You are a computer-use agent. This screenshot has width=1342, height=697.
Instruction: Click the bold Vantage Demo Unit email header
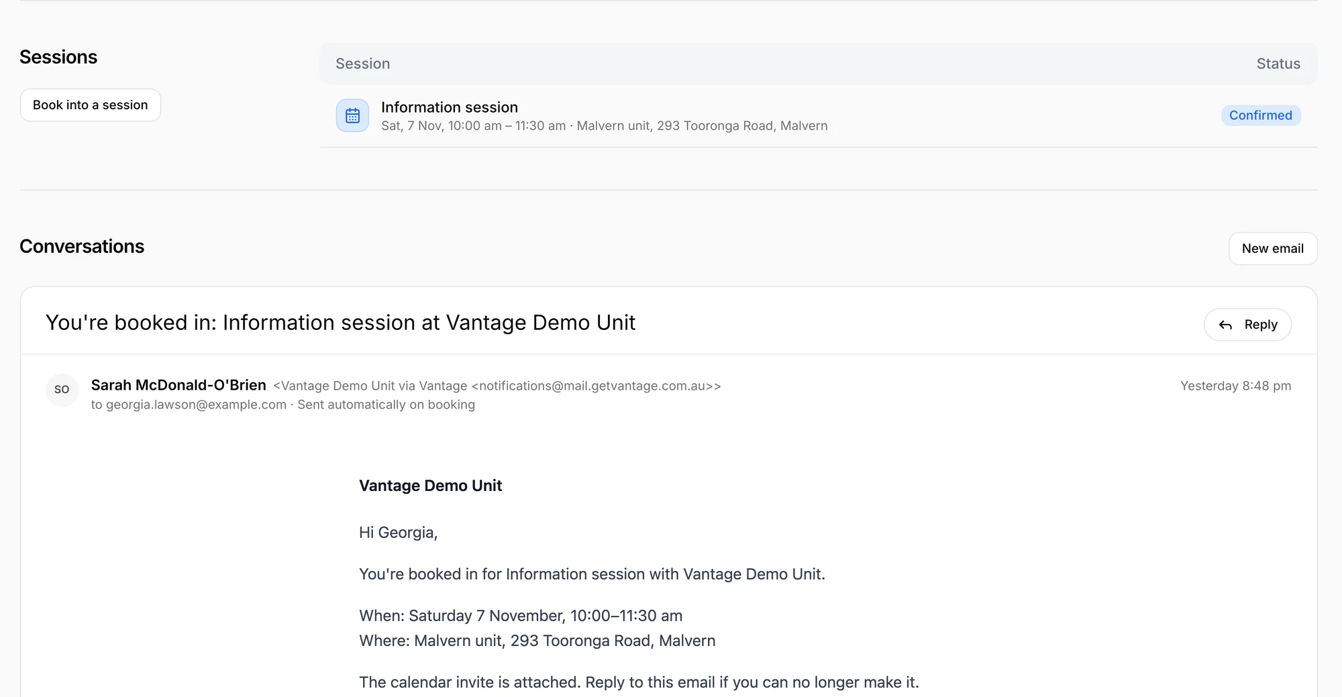click(430, 486)
